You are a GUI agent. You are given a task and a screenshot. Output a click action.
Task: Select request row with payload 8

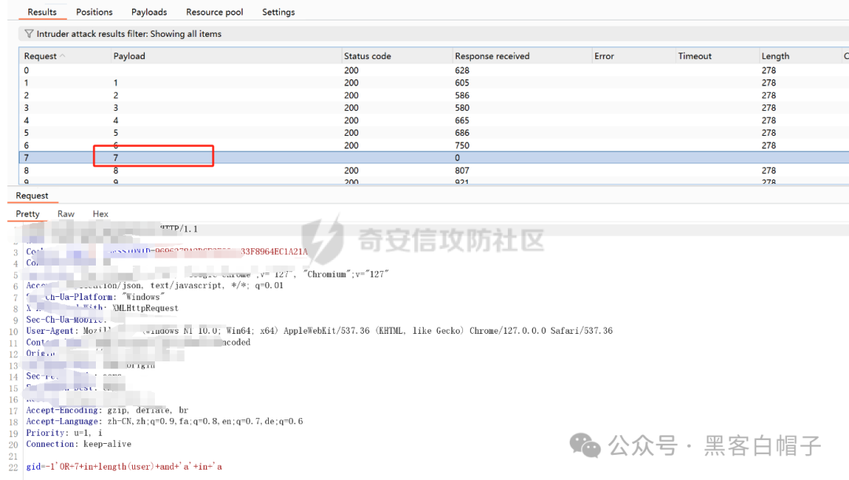[x=433, y=170]
